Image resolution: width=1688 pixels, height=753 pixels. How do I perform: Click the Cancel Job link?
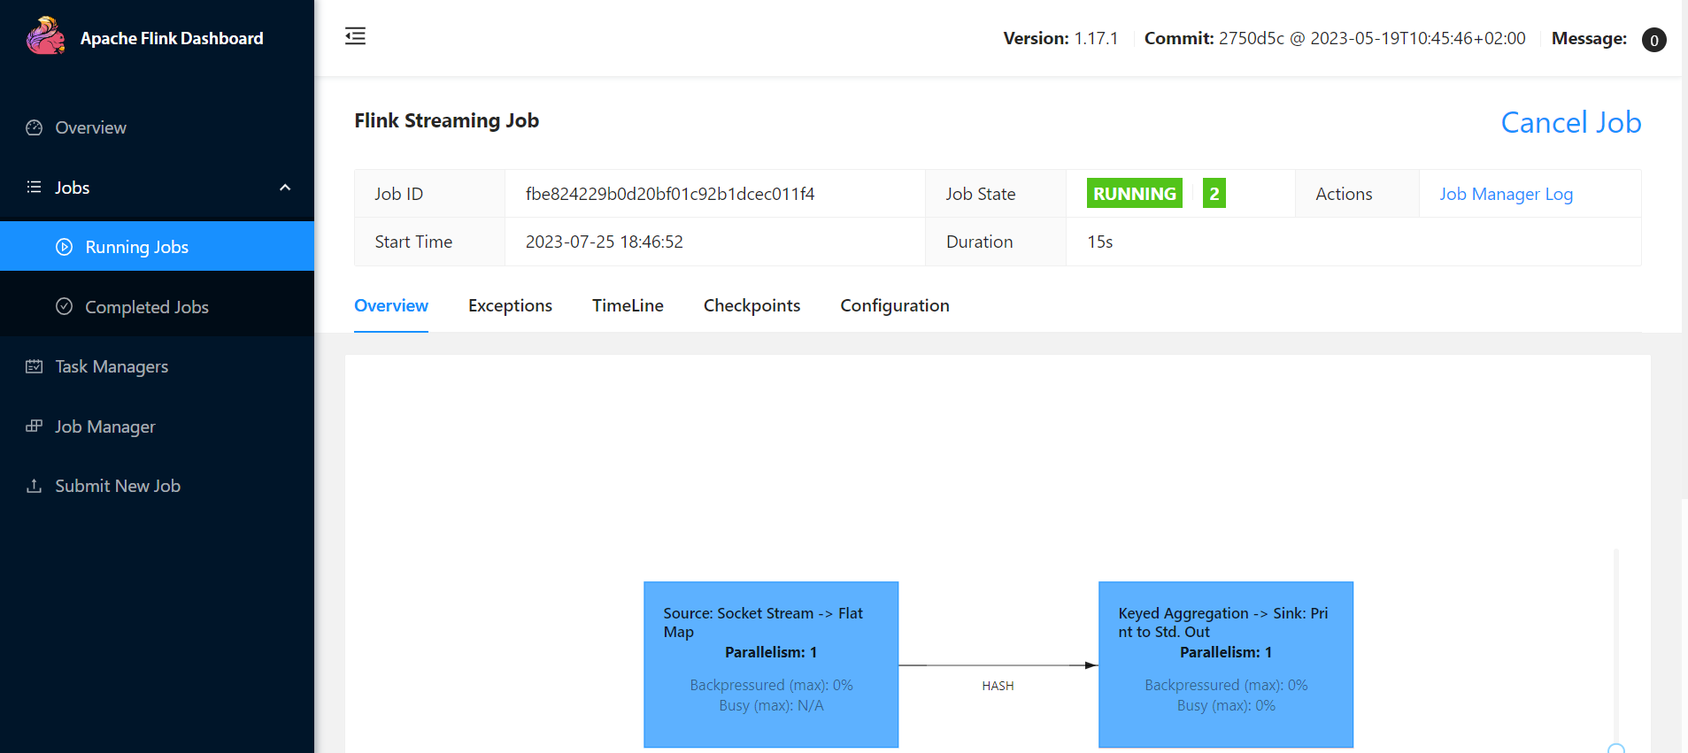tap(1571, 122)
